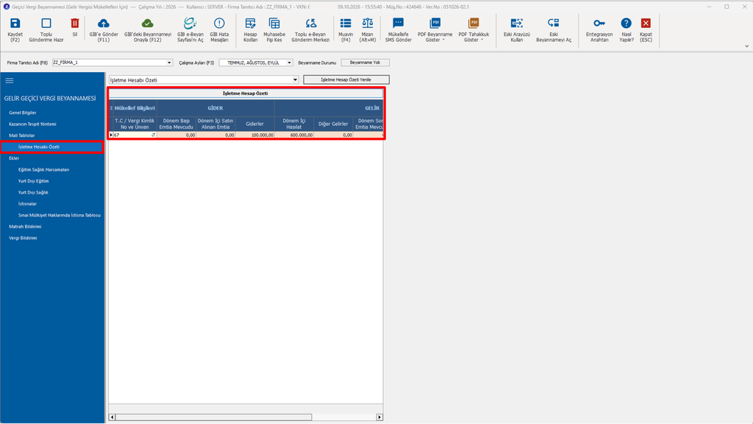Screen dimensions: 753x424
Task: Expand the İşletme Hesabı Özeti combo box
Action: (295, 79)
